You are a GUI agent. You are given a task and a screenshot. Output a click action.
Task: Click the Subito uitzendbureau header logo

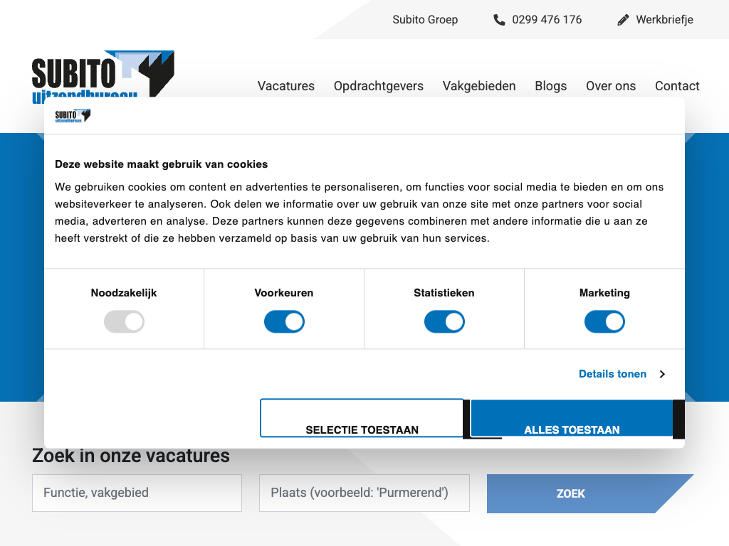pyautogui.click(x=103, y=74)
